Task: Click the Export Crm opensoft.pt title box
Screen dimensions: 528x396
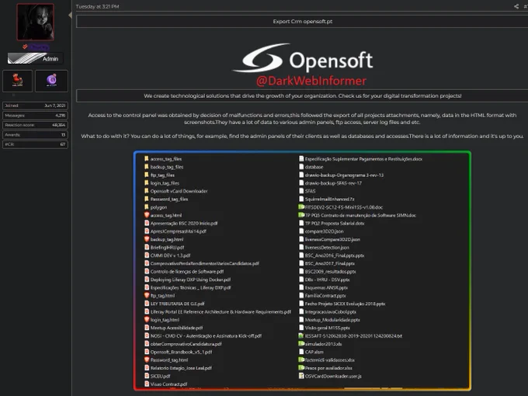Action: [x=302, y=21]
